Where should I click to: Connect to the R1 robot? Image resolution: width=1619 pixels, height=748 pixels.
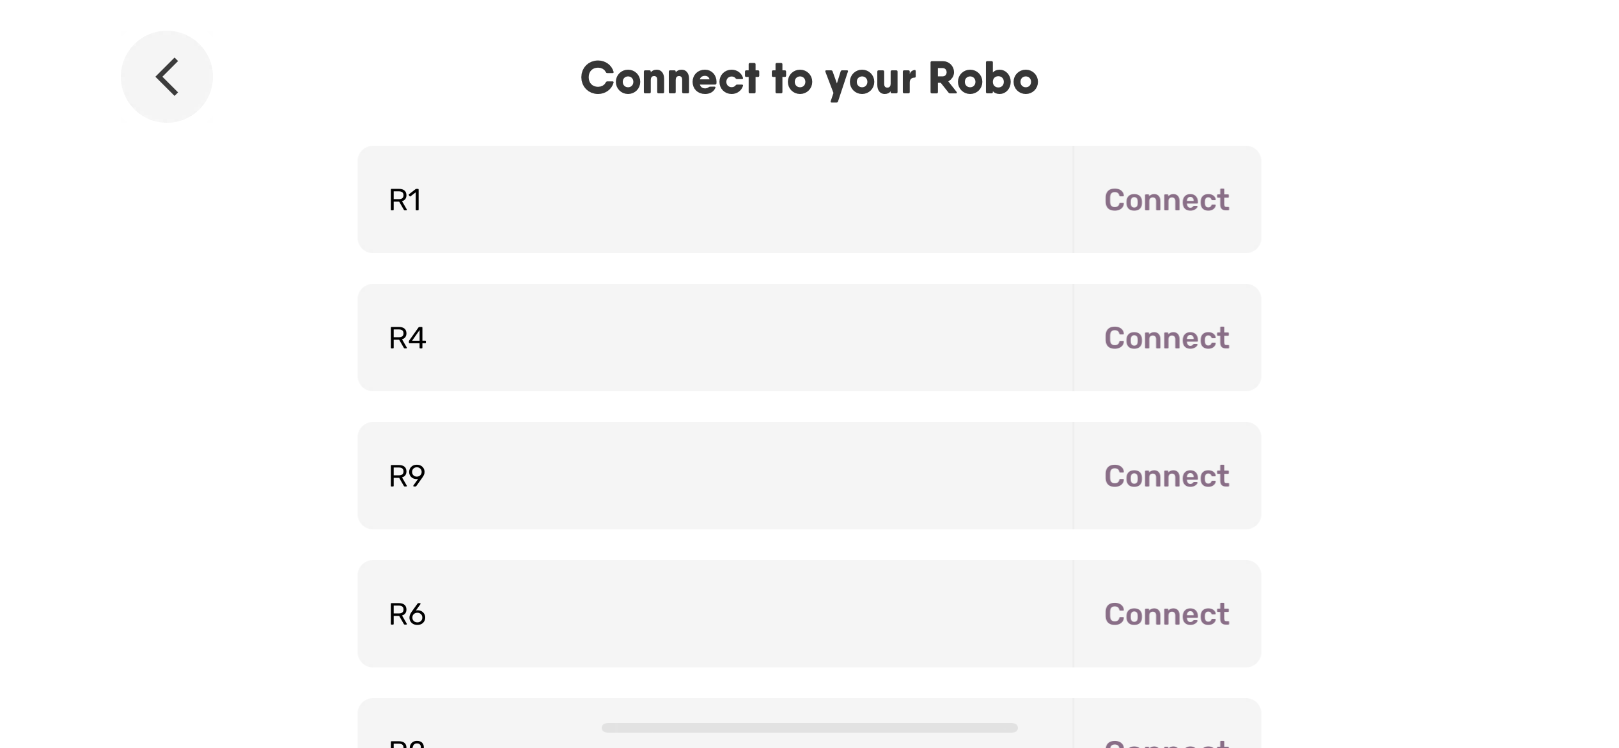point(1166,199)
